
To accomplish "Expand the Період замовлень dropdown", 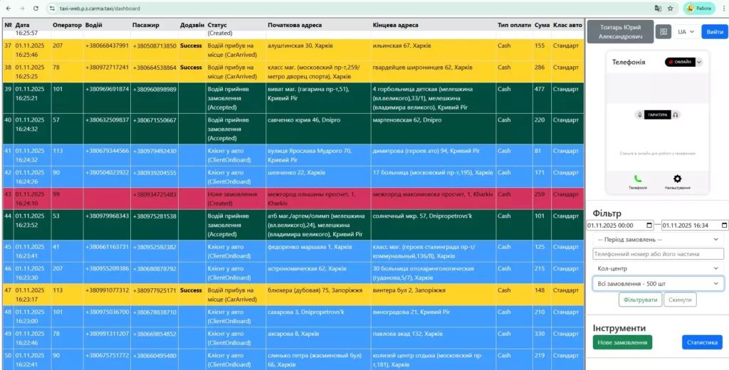I will (658, 239).
